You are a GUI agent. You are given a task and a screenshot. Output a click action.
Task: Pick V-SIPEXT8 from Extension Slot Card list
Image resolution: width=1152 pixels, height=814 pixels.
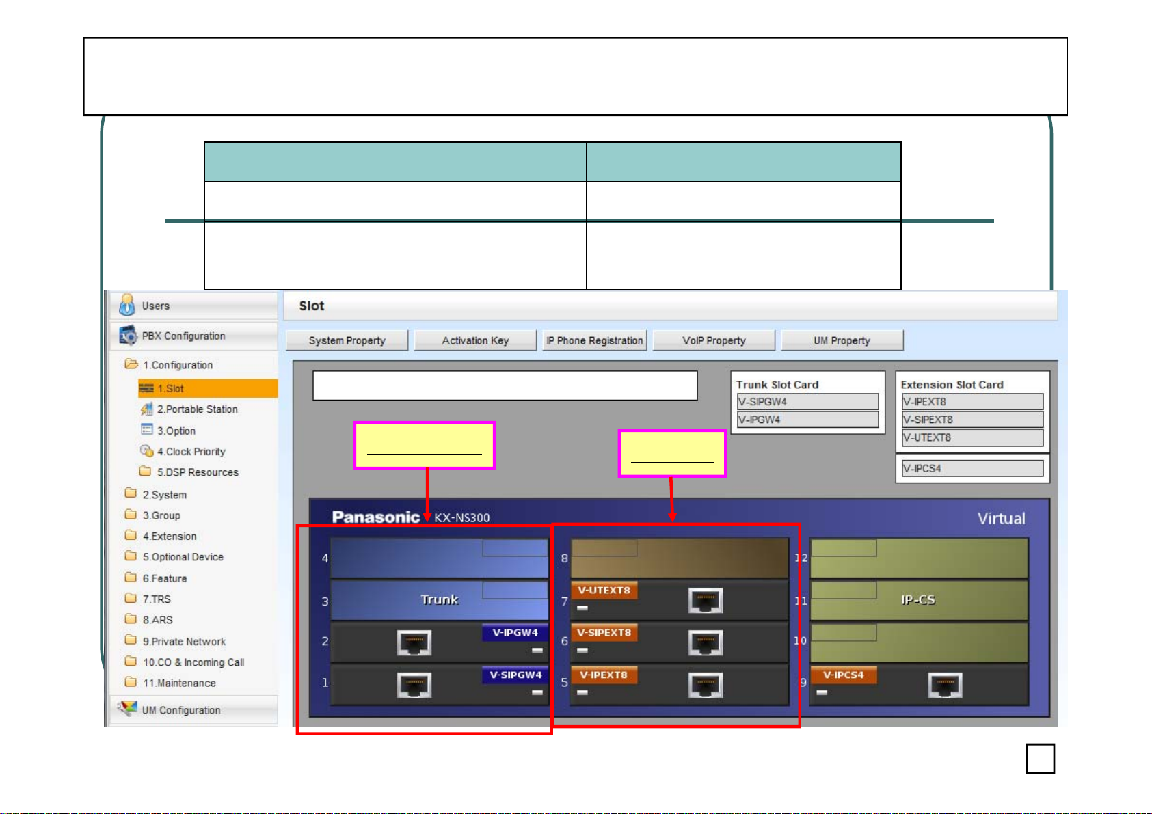[x=972, y=420]
